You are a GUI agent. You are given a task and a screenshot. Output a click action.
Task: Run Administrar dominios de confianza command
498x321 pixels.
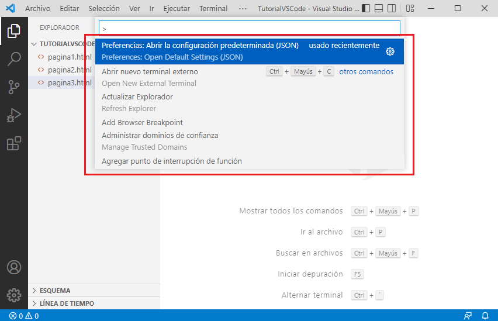[250, 141]
